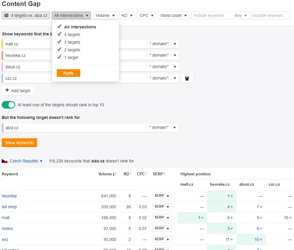The height and width of the screenshot is (250, 294).
Task: Open the Any keyword match dropdown
Action: pos(240,16)
